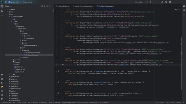Open Project panel options menu
This screenshot has width=186, height=104.
[50, 6]
